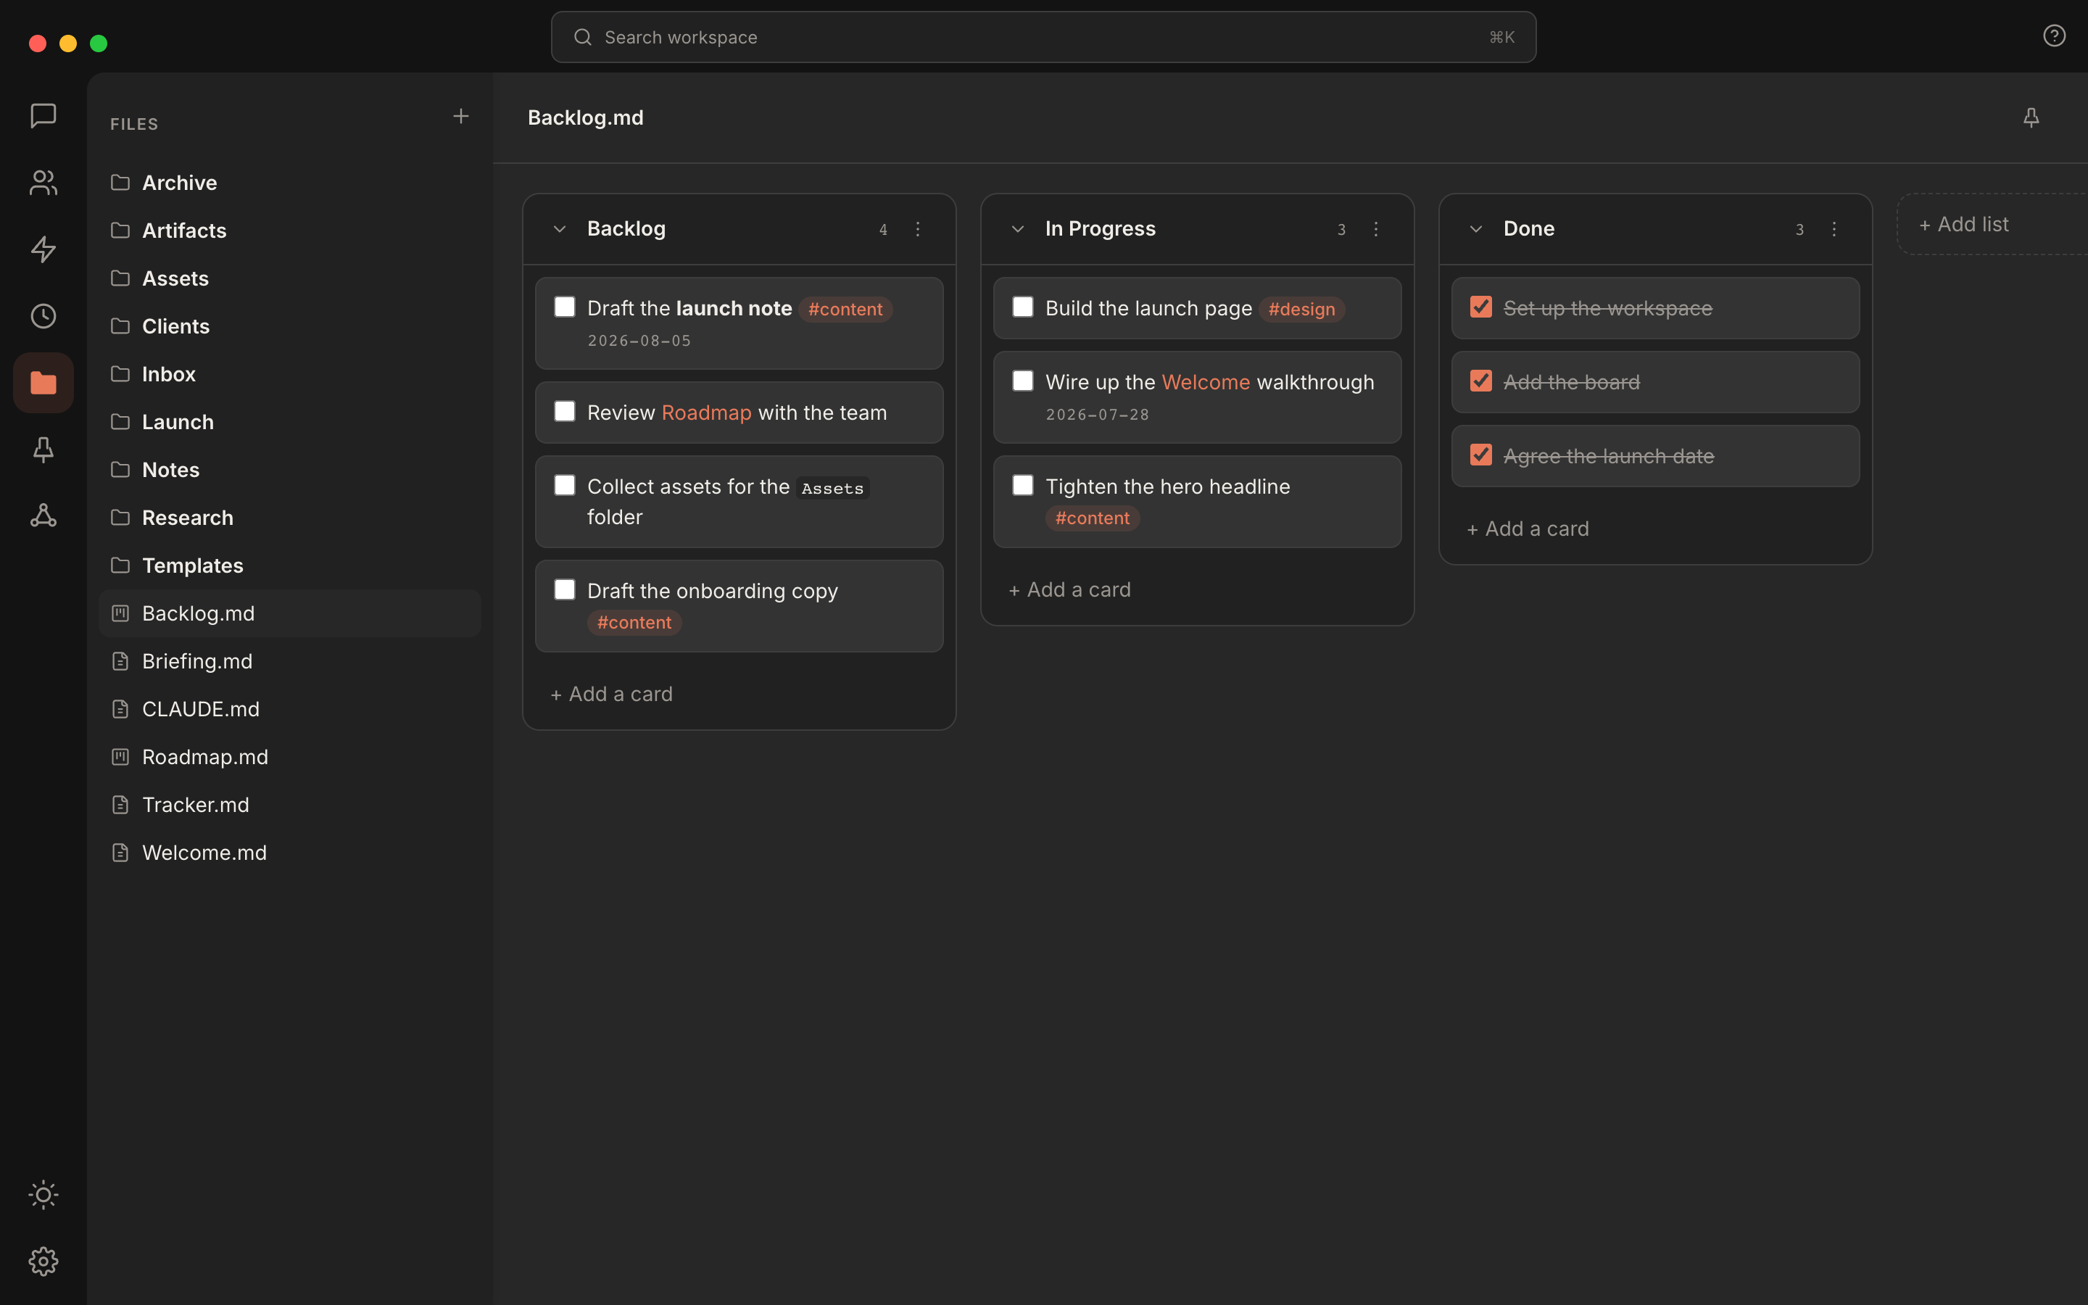The height and width of the screenshot is (1305, 2088).
Task: Click the Templates folder icon
Action: (x=120, y=565)
